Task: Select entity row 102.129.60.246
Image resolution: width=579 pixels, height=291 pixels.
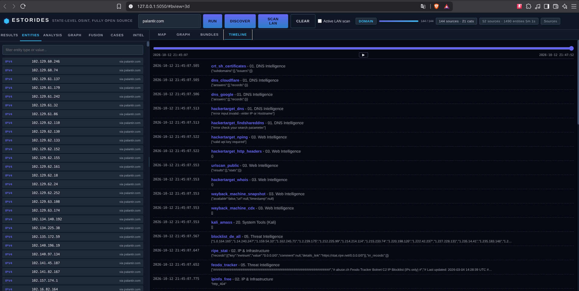Action: 73,61
